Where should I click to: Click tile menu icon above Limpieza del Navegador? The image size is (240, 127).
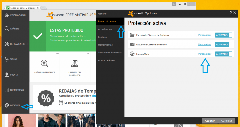[88, 53]
